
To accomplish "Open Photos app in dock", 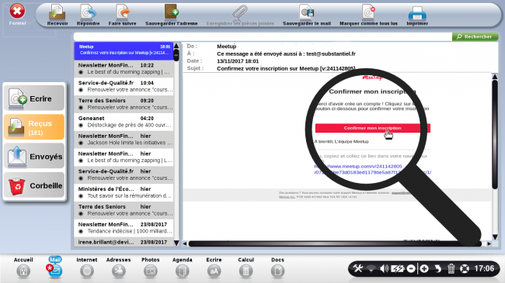I will click(x=151, y=267).
